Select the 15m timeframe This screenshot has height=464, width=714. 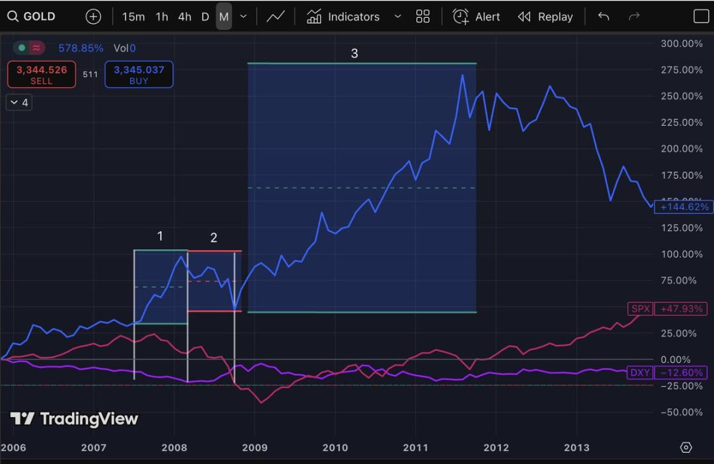[x=133, y=17]
